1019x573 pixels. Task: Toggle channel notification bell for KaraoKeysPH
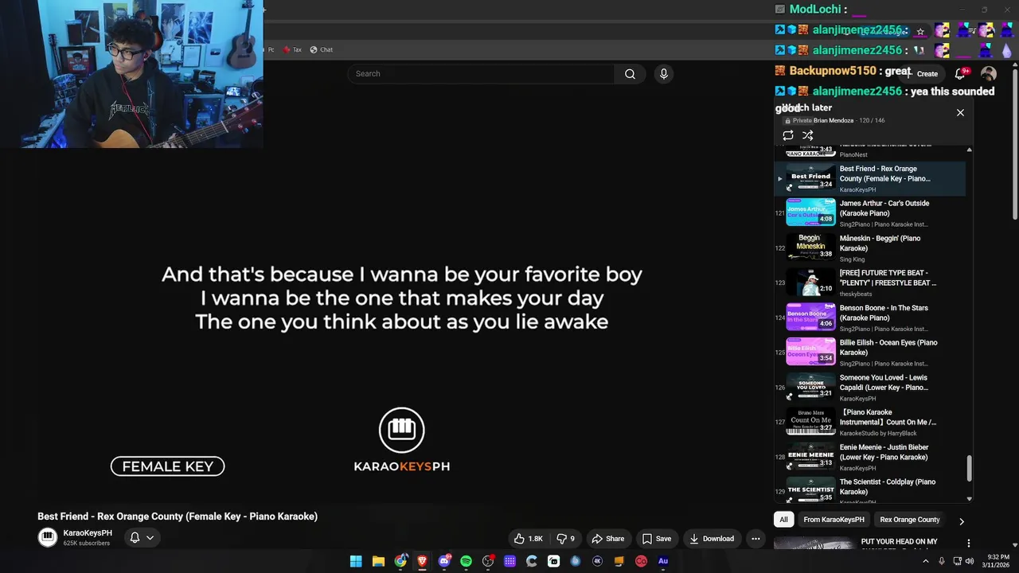click(135, 538)
